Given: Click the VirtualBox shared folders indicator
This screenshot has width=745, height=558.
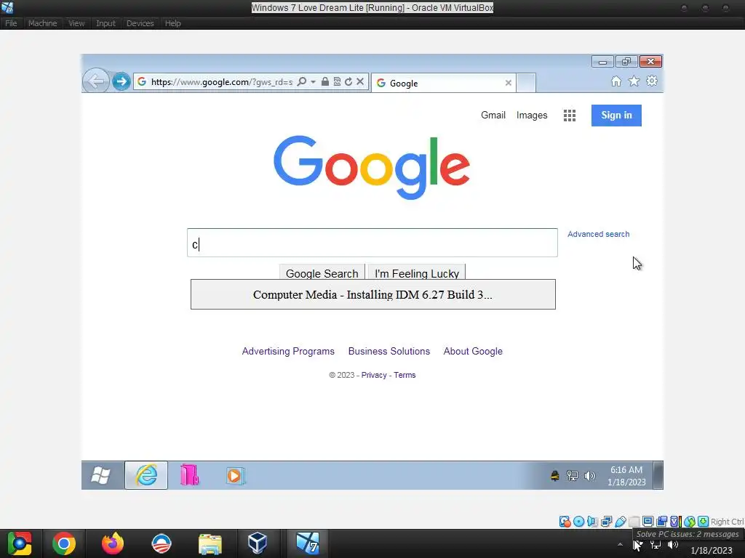Looking at the screenshot, I should tap(634, 522).
